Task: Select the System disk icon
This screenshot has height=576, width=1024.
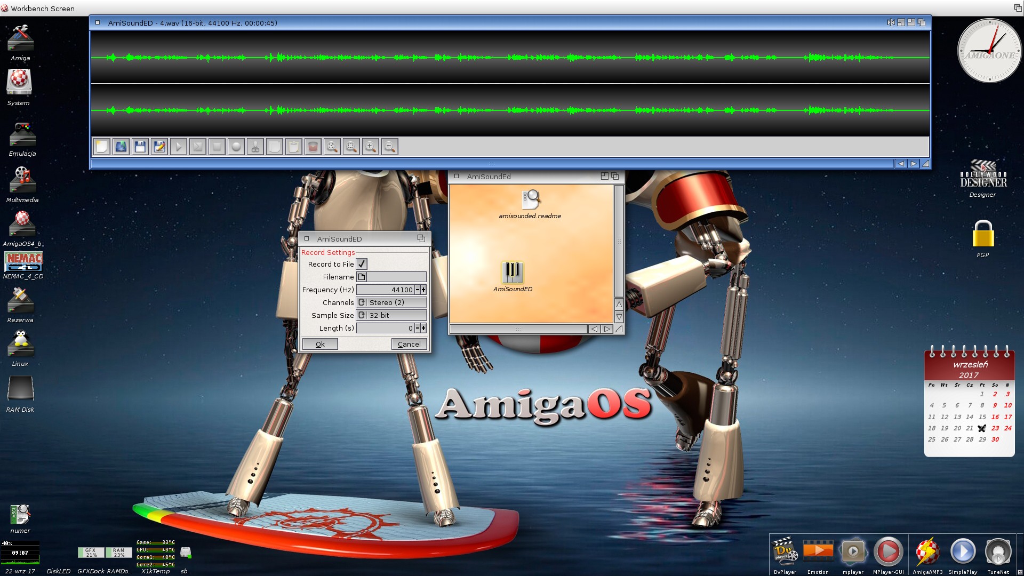Action: [19, 87]
